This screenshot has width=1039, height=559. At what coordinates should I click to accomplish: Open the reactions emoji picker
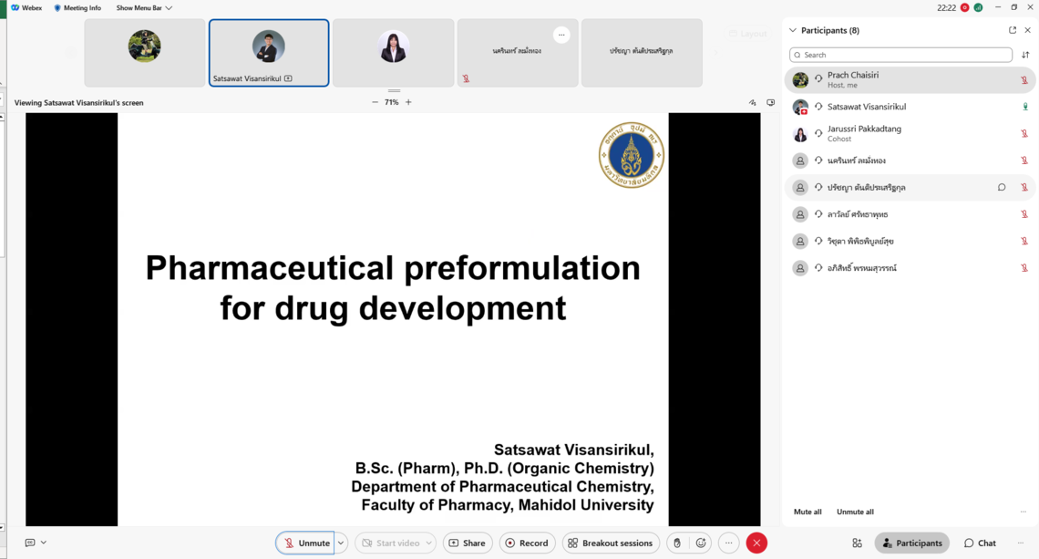pyautogui.click(x=701, y=543)
